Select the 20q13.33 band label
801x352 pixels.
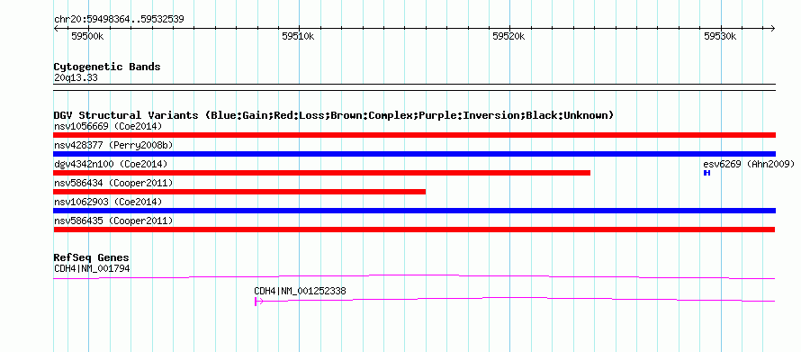(x=76, y=78)
